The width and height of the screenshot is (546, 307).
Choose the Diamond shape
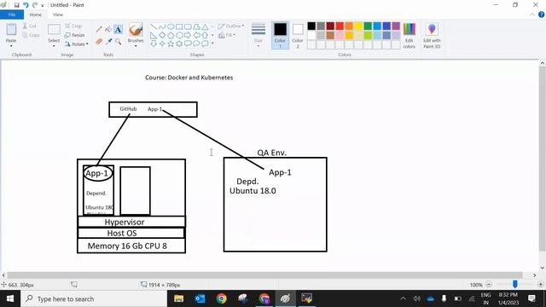pyautogui.click(x=162, y=35)
